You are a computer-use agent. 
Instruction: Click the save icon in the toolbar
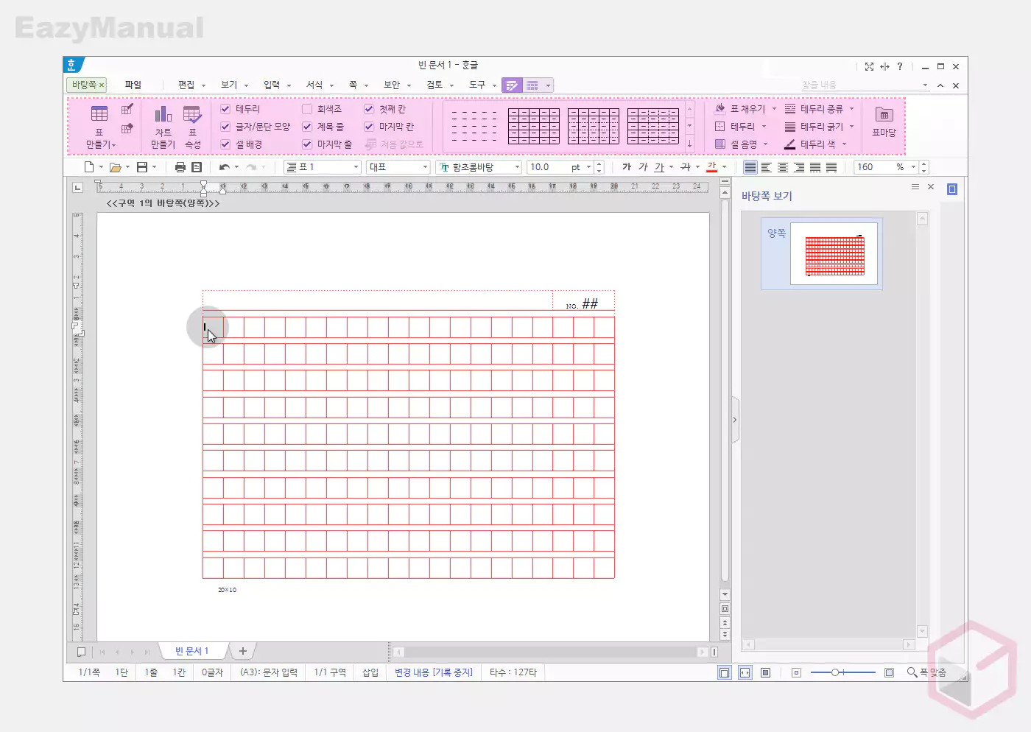(142, 167)
